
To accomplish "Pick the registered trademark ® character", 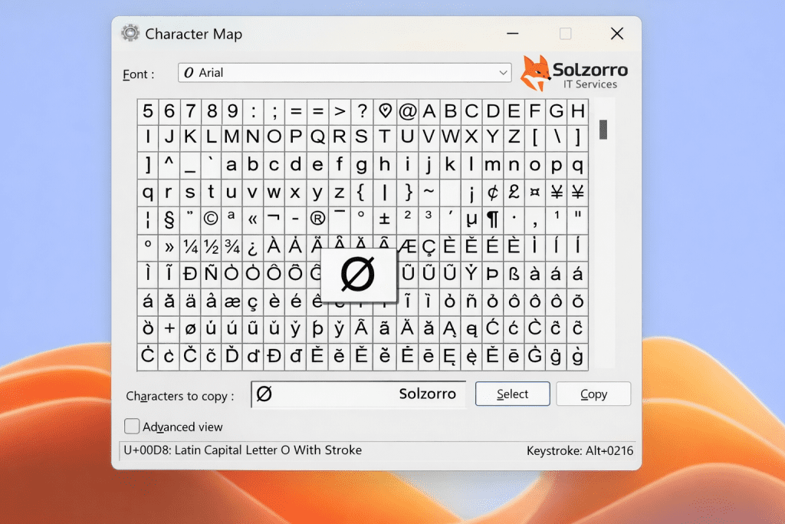I will [x=317, y=219].
